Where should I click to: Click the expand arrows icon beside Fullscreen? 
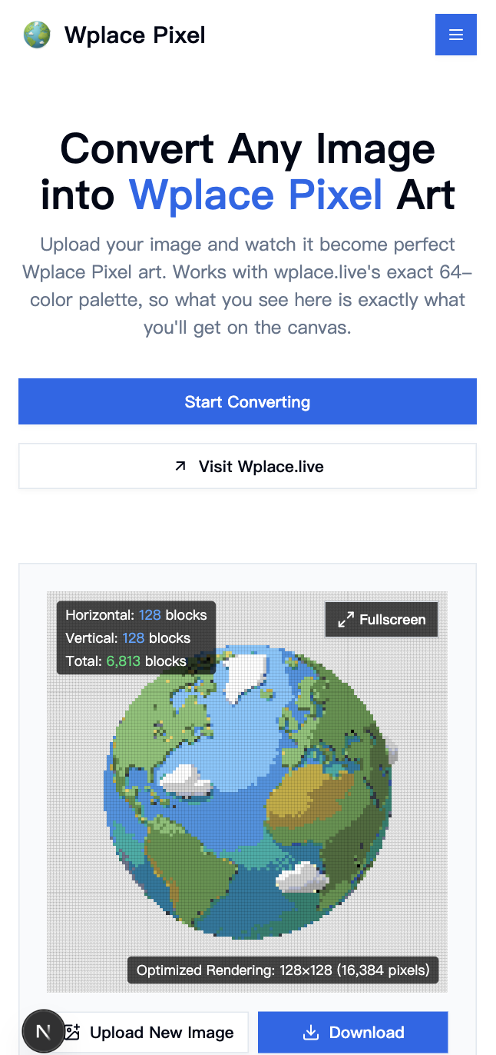coord(346,620)
